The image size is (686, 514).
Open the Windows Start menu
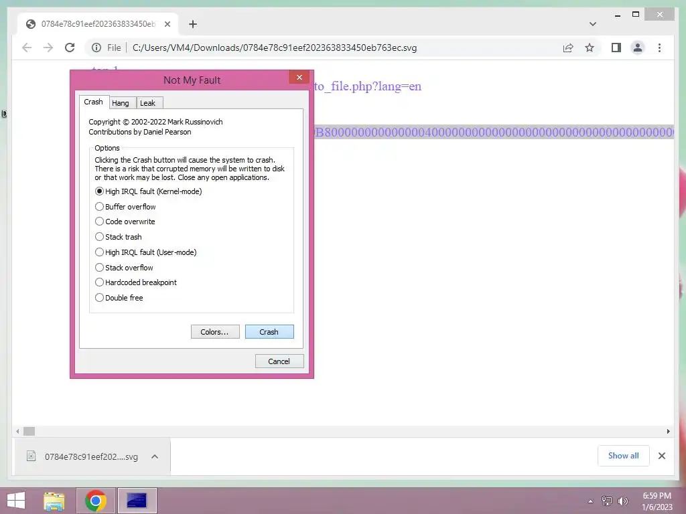[16, 501]
